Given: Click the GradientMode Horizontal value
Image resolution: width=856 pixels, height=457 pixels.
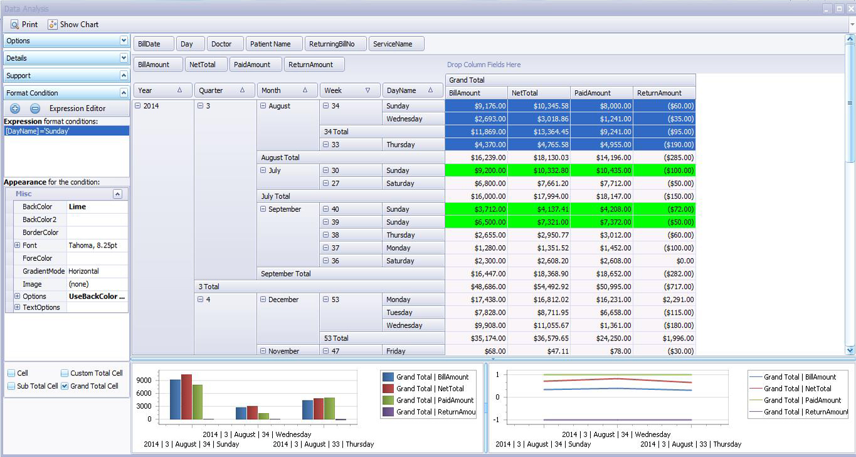Looking at the screenshot, I should 97,271.
